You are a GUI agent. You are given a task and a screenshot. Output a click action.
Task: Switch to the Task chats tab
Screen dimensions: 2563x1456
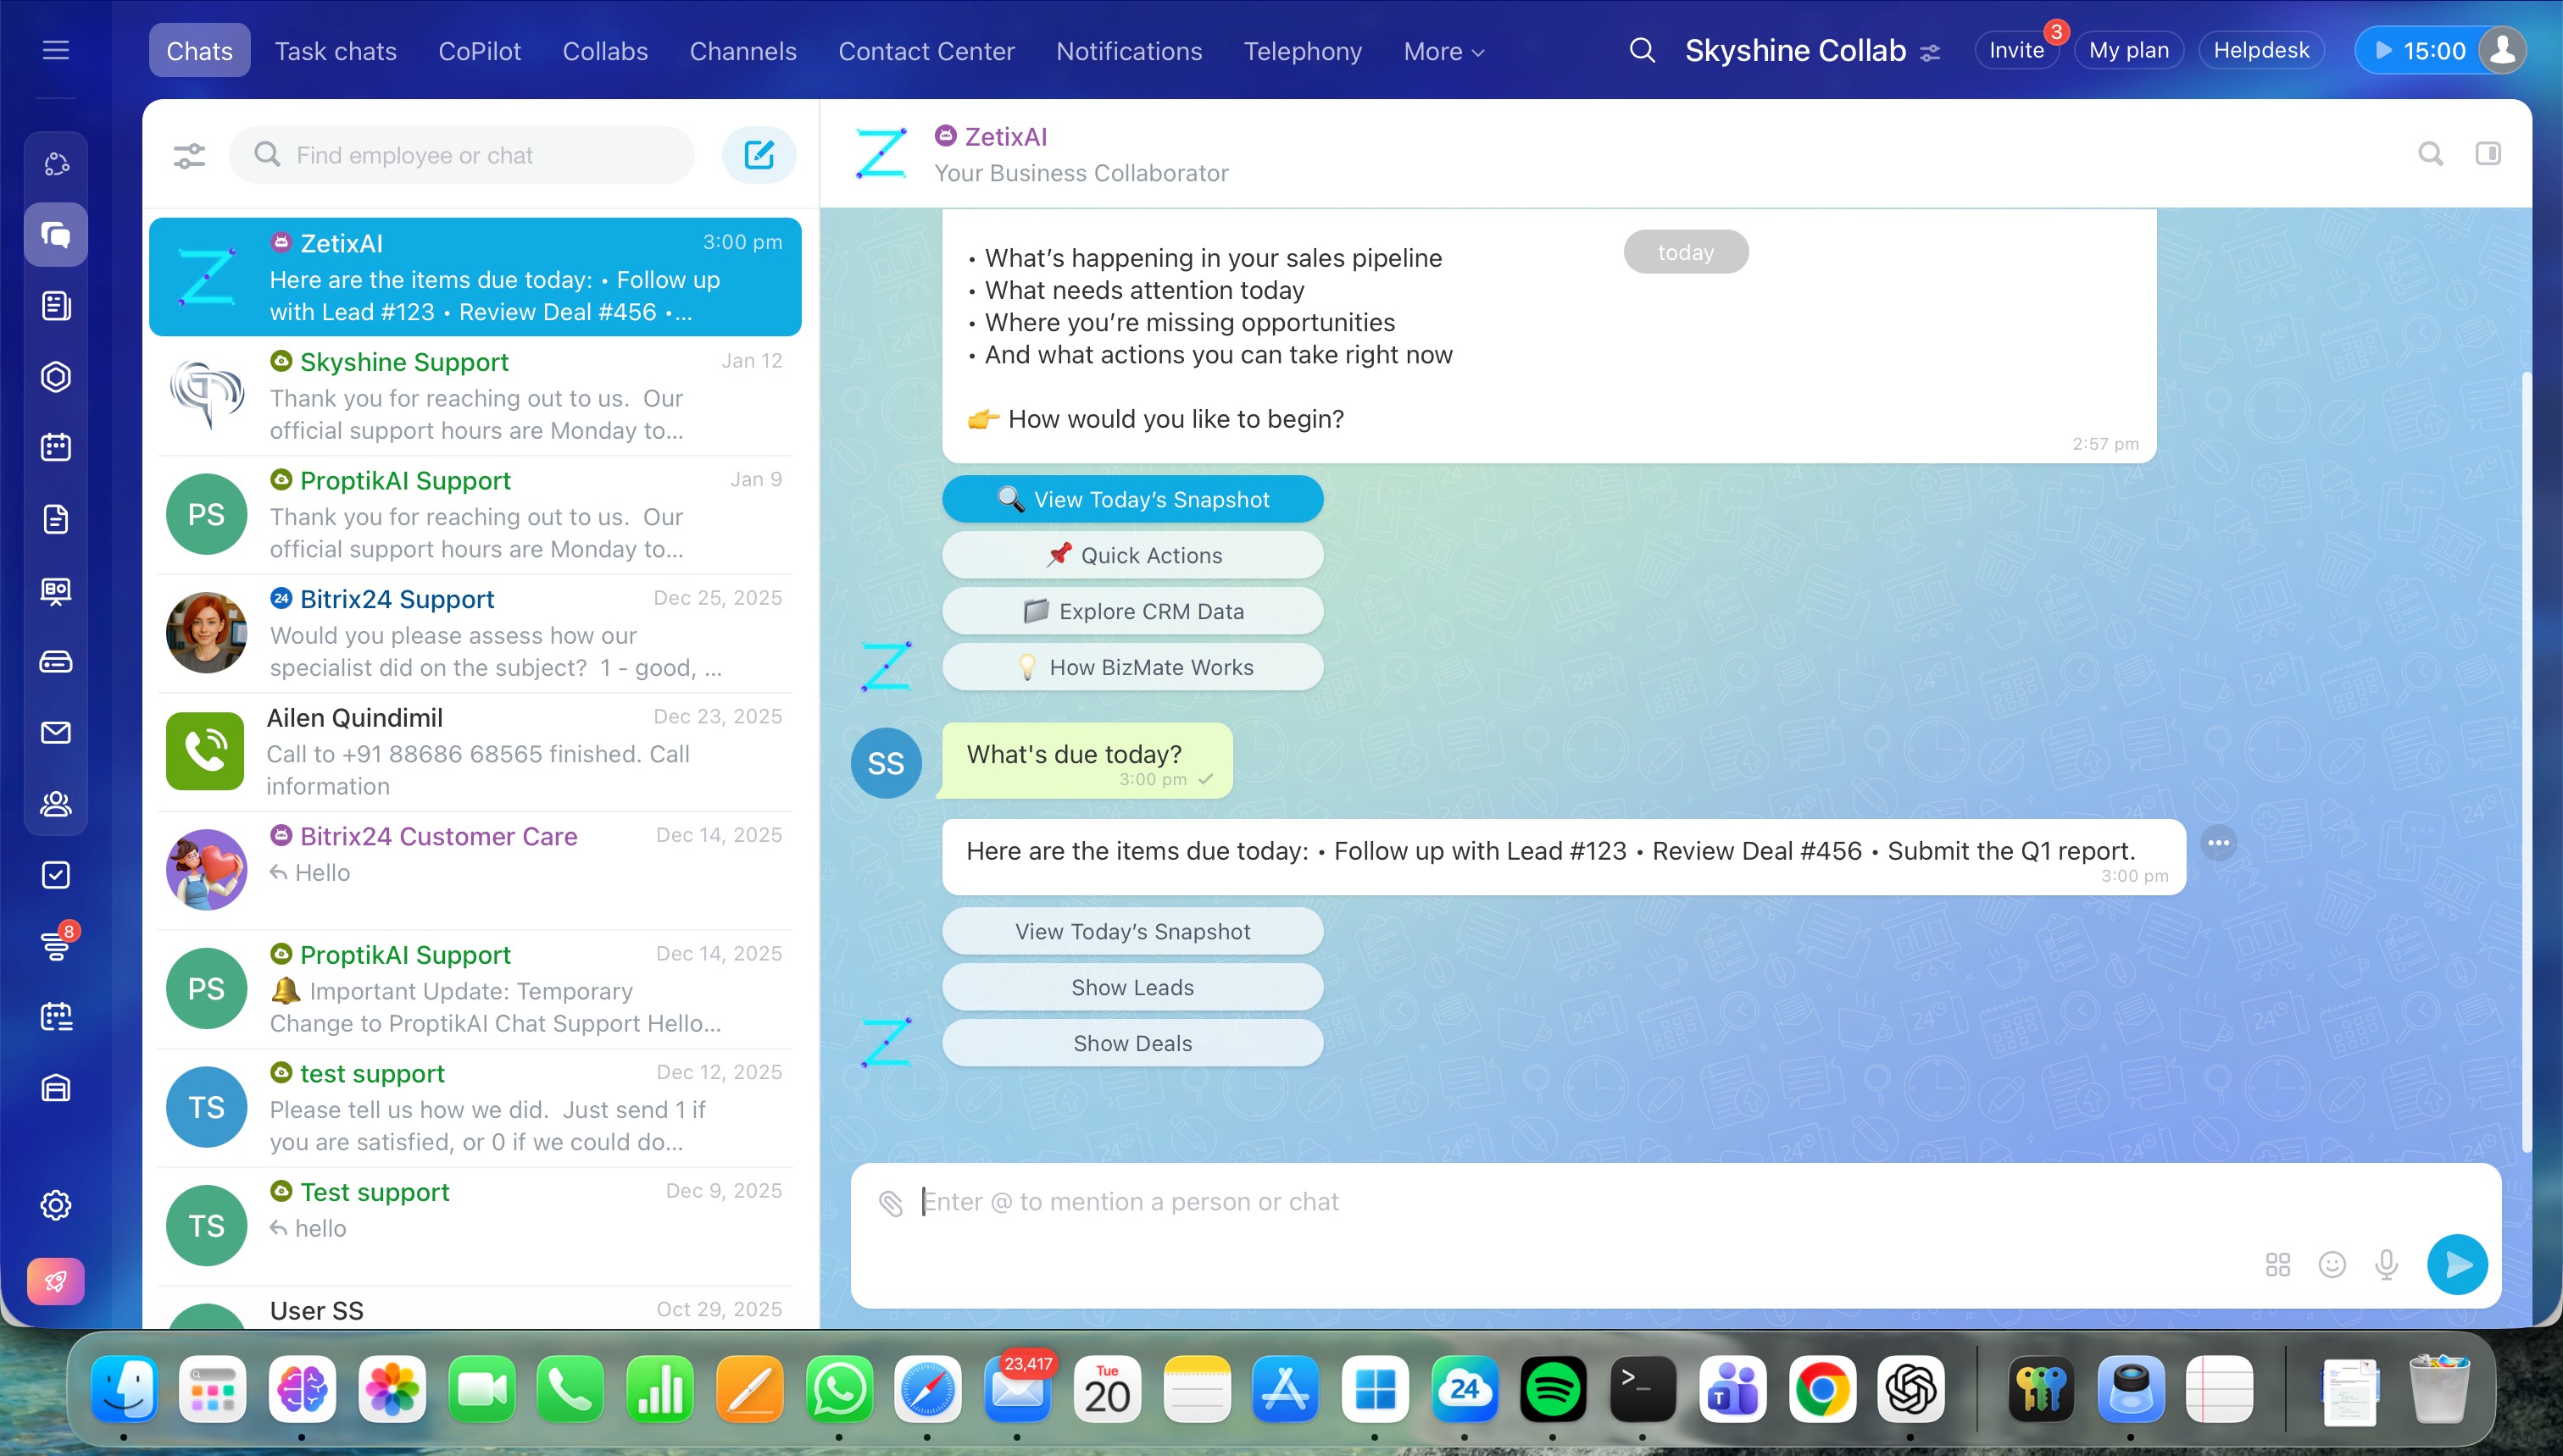pos(335,51)
